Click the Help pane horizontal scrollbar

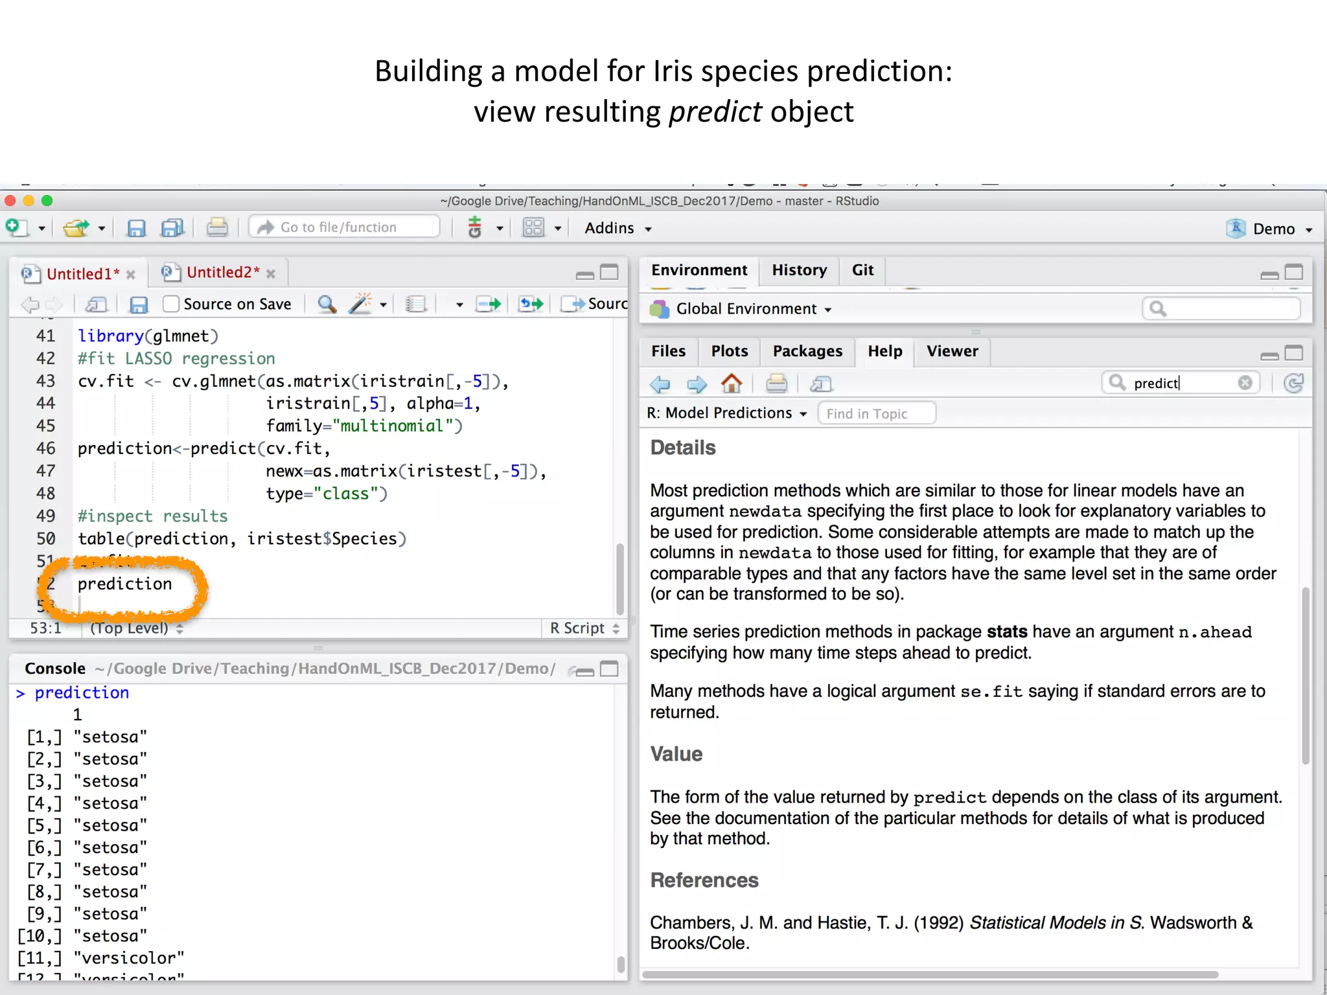[x=930, y=974]
